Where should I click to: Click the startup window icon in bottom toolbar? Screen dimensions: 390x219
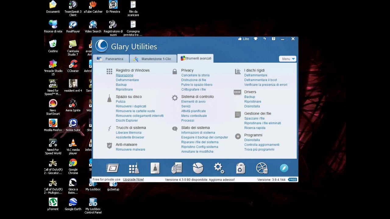pos(112,168)
